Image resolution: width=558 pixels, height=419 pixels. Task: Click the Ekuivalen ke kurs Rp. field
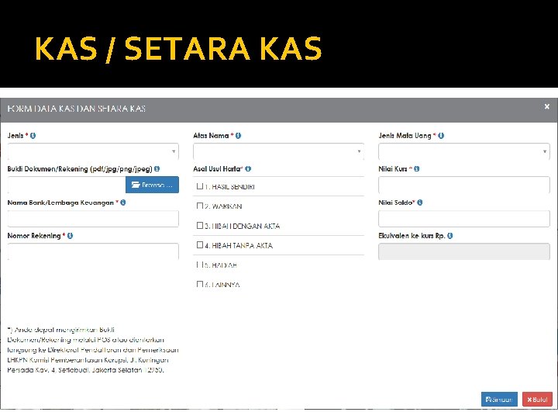(464, 251)
